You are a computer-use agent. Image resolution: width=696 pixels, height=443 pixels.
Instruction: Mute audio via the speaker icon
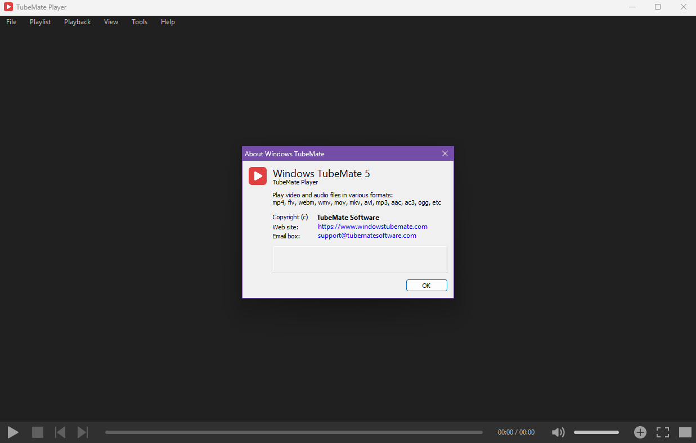pos(558,432)
